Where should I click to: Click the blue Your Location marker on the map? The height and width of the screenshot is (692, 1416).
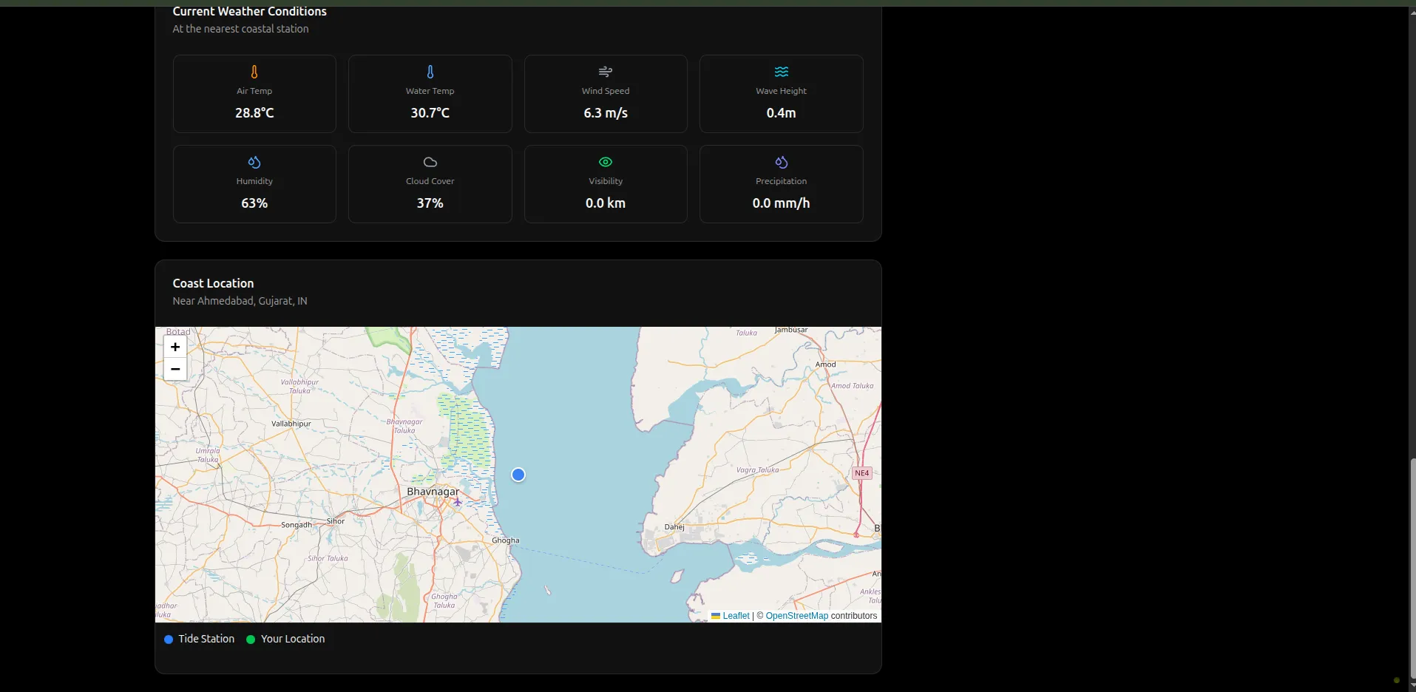[518, 474]
